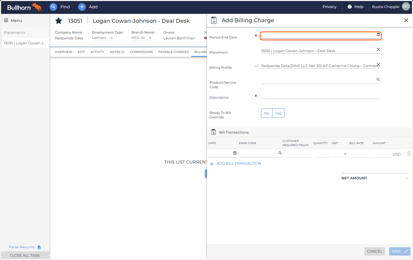Delete the bill transaction row

click(x=409, y=154)
